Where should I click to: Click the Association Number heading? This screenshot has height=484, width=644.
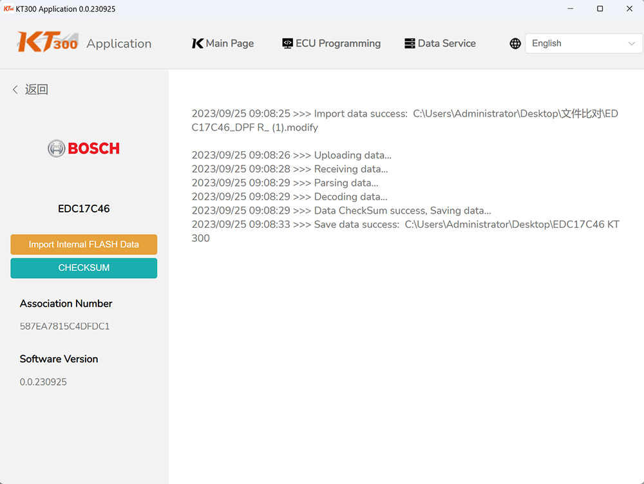click(x=66, y=303)
